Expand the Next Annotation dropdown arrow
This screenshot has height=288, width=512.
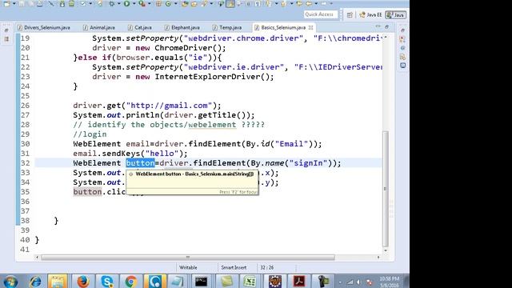click(x=277, y=3)
